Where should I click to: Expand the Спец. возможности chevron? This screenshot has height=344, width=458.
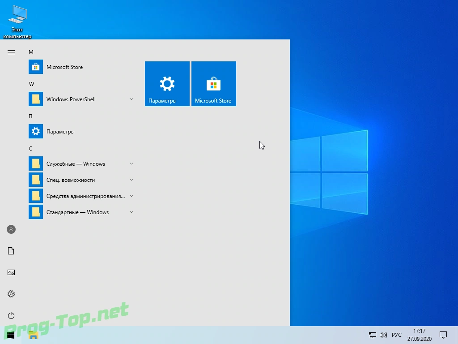(131, 180)
